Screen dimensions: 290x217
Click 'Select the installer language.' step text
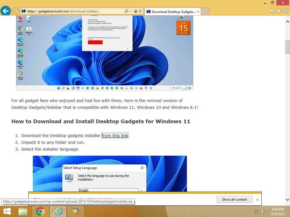click(x=50, y=149)
